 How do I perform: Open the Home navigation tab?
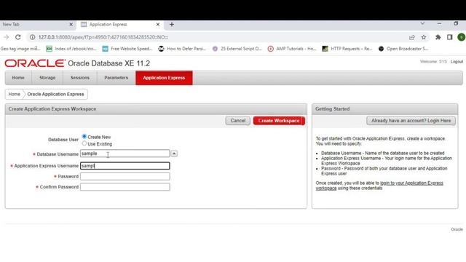pos(18,78)
